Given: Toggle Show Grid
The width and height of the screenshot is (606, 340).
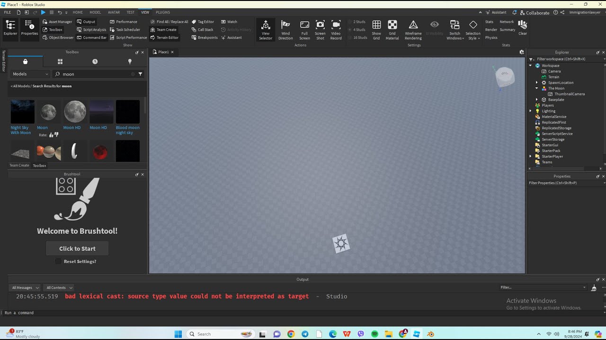Looking at the screenshot, I should 376,30.
